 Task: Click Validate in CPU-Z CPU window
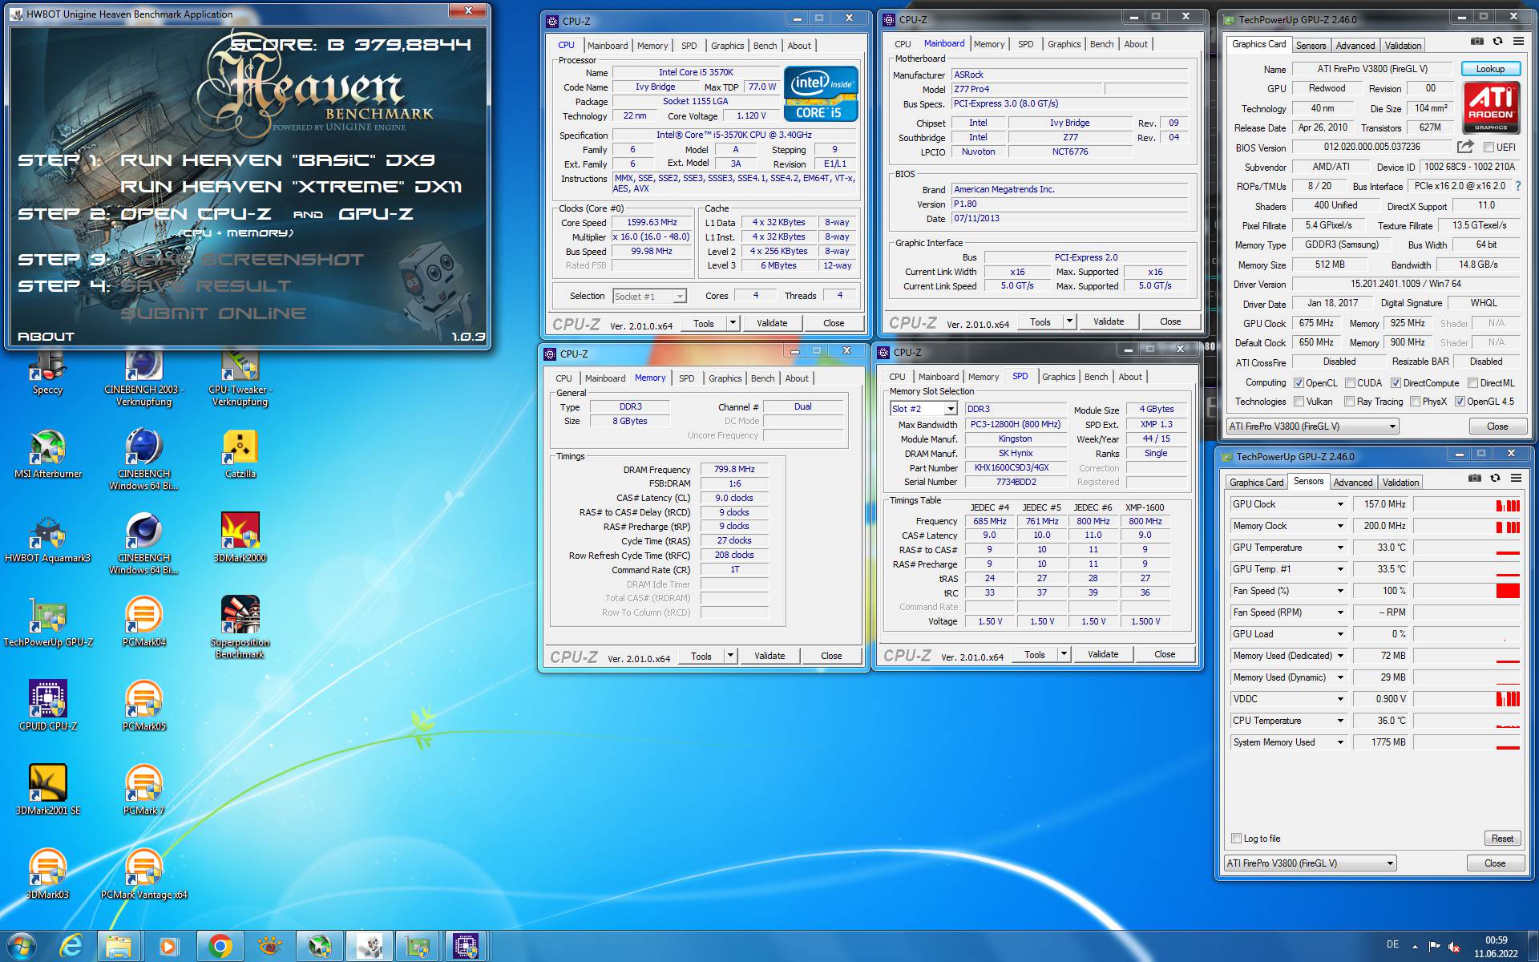tap(772, 323)
